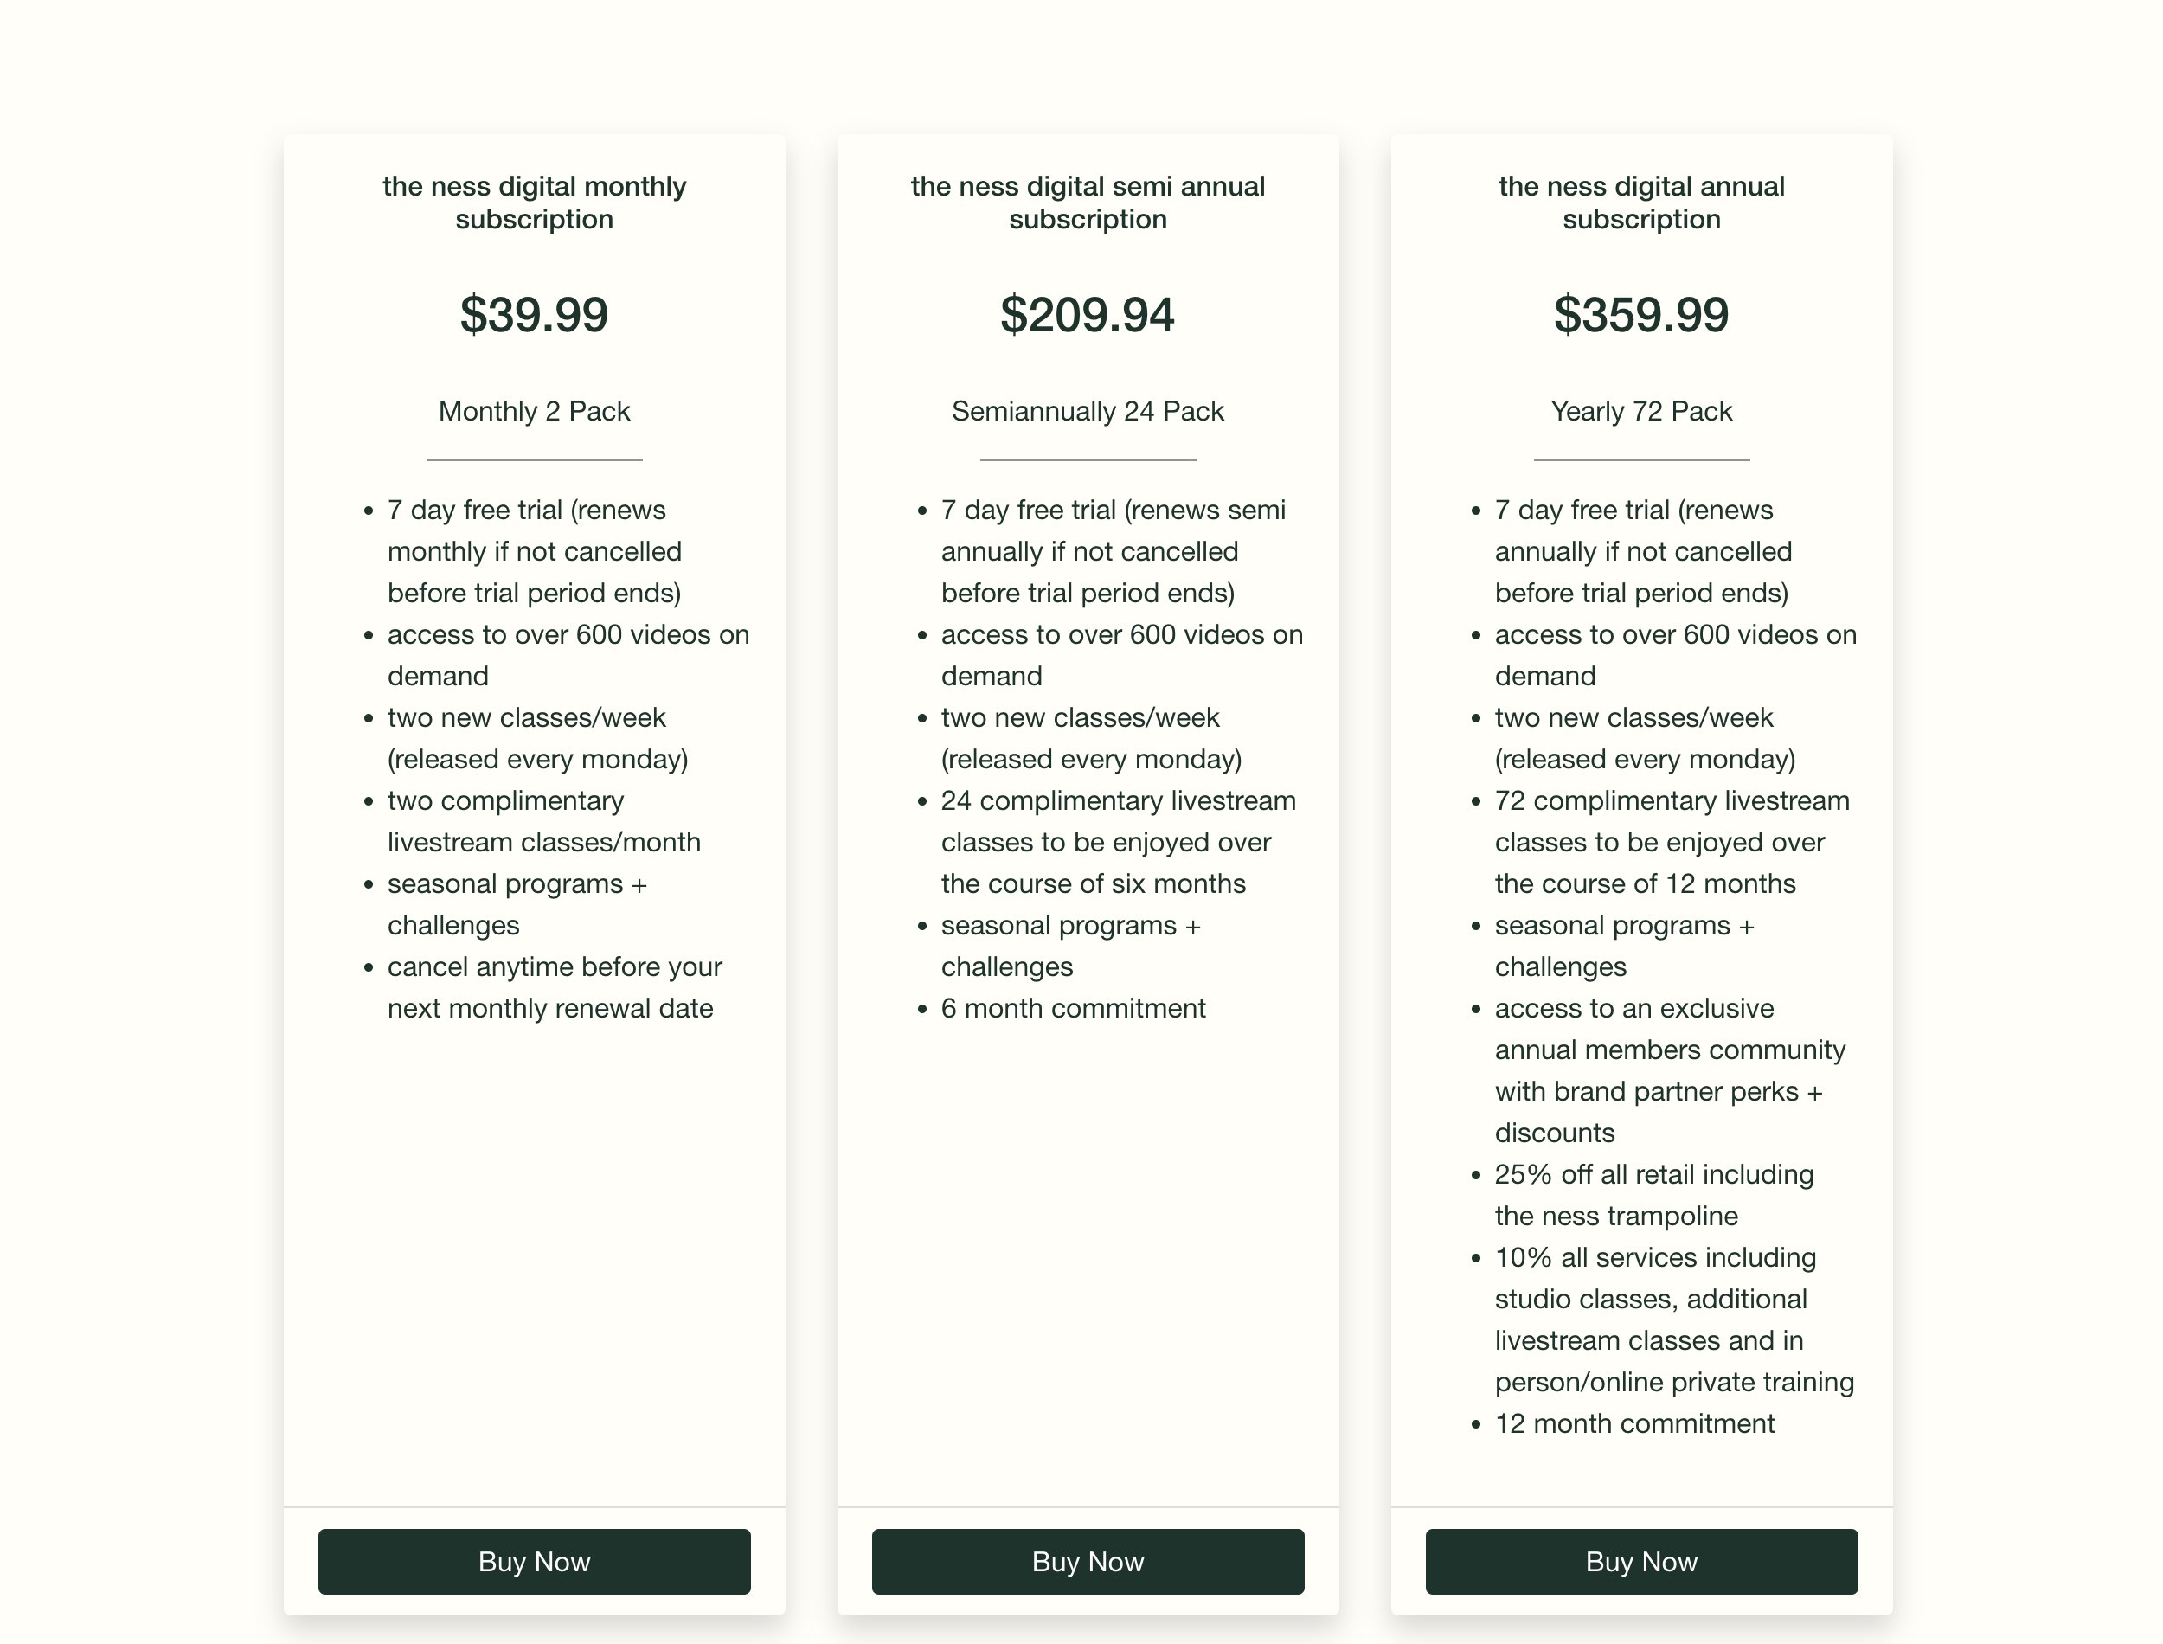2163x1644 pixels.
Task: Click two complimentary livestream classes/month bullet
Action: point(544,821)
